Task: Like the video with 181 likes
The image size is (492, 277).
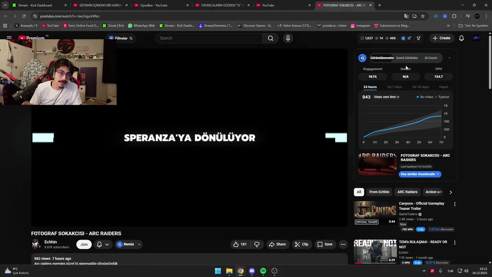Action: point(240,244)
